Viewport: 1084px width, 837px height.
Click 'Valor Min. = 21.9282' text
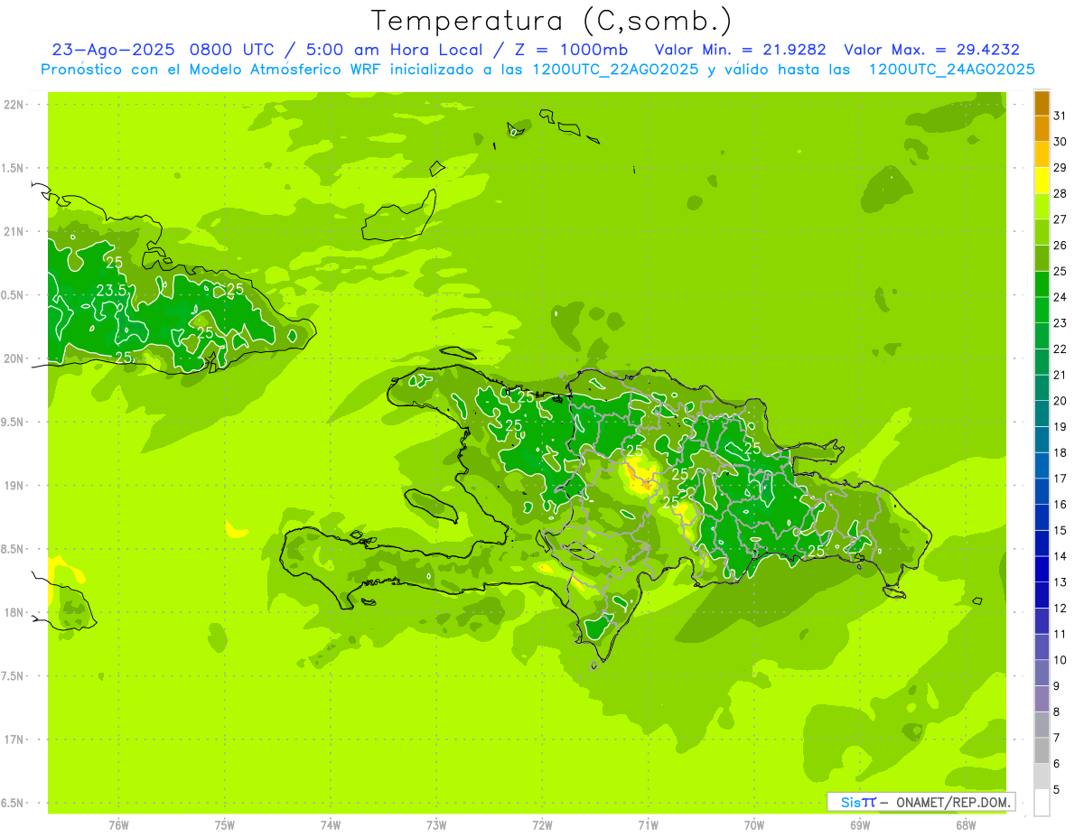point(741,50)
